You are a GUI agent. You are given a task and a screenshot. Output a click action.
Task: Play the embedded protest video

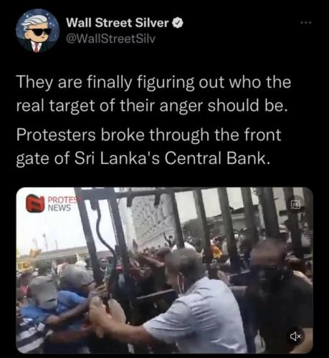(x=164, y=270)
